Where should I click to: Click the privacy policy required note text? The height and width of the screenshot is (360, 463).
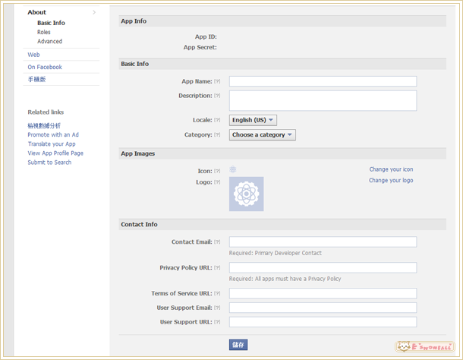coord(285,279)
